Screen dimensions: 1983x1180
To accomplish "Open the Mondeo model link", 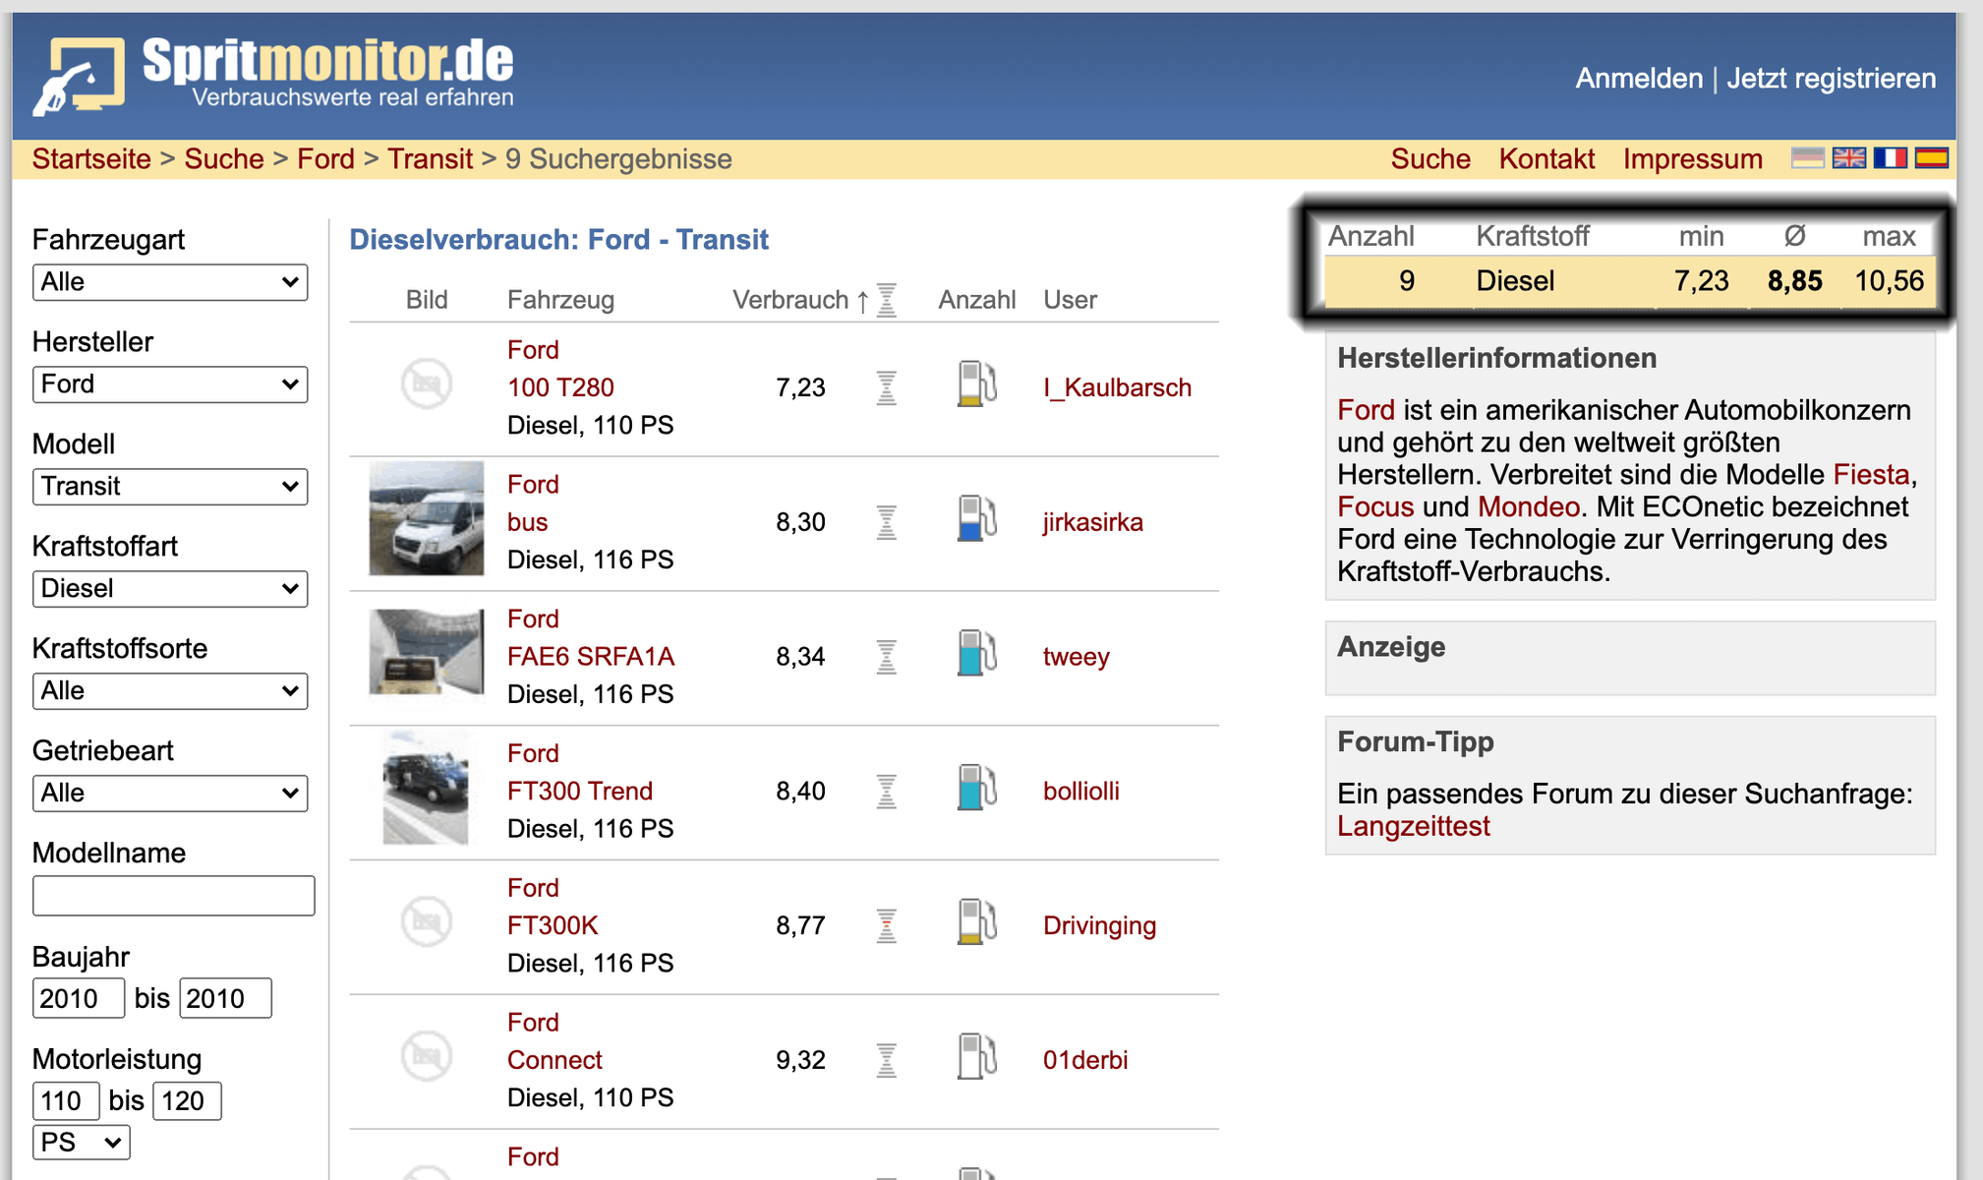I will [x=1529, y=507].
